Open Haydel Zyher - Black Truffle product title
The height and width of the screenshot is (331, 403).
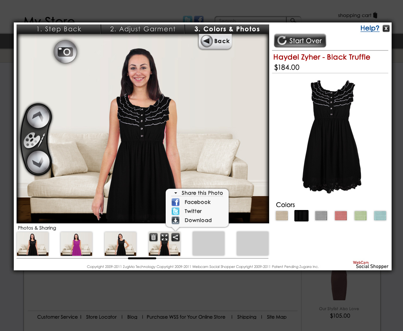pyautogui.click(x=322, y=57)
